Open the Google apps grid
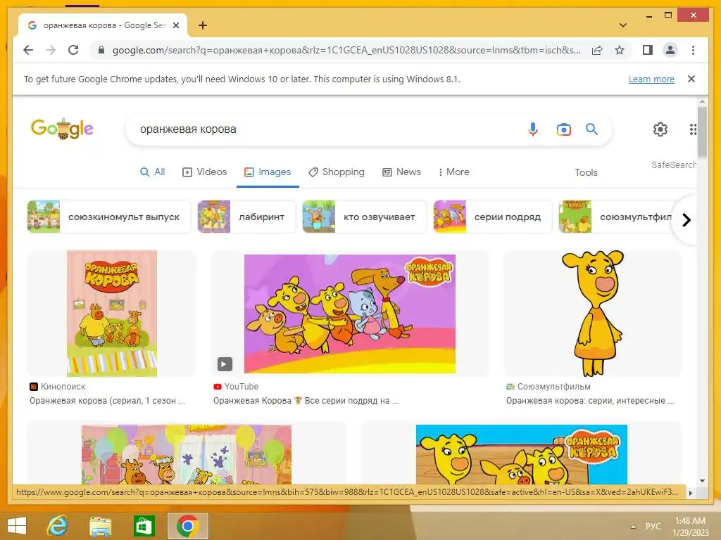721x540 pixels. tap(693, 129)
